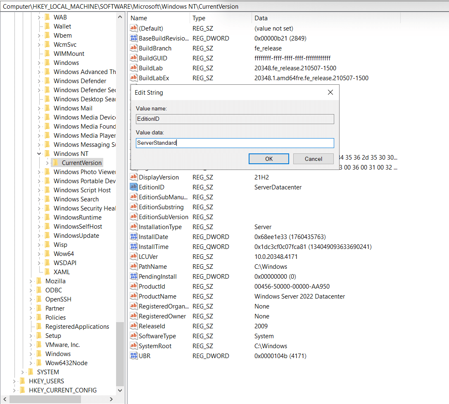The height and width of the screenshot is (404, 449).
Task: Click the InstallTime QWORD value icon
Action: pos(133,247)
